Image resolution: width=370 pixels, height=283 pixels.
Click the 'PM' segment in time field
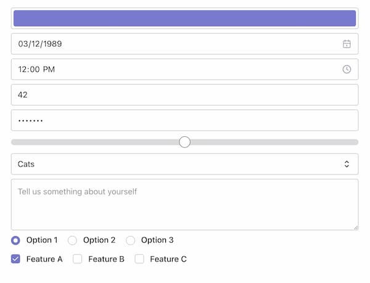tap(49, 69)
